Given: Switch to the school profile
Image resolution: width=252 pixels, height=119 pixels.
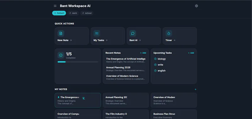Looking at the screenshot, I should click(87, 13).
